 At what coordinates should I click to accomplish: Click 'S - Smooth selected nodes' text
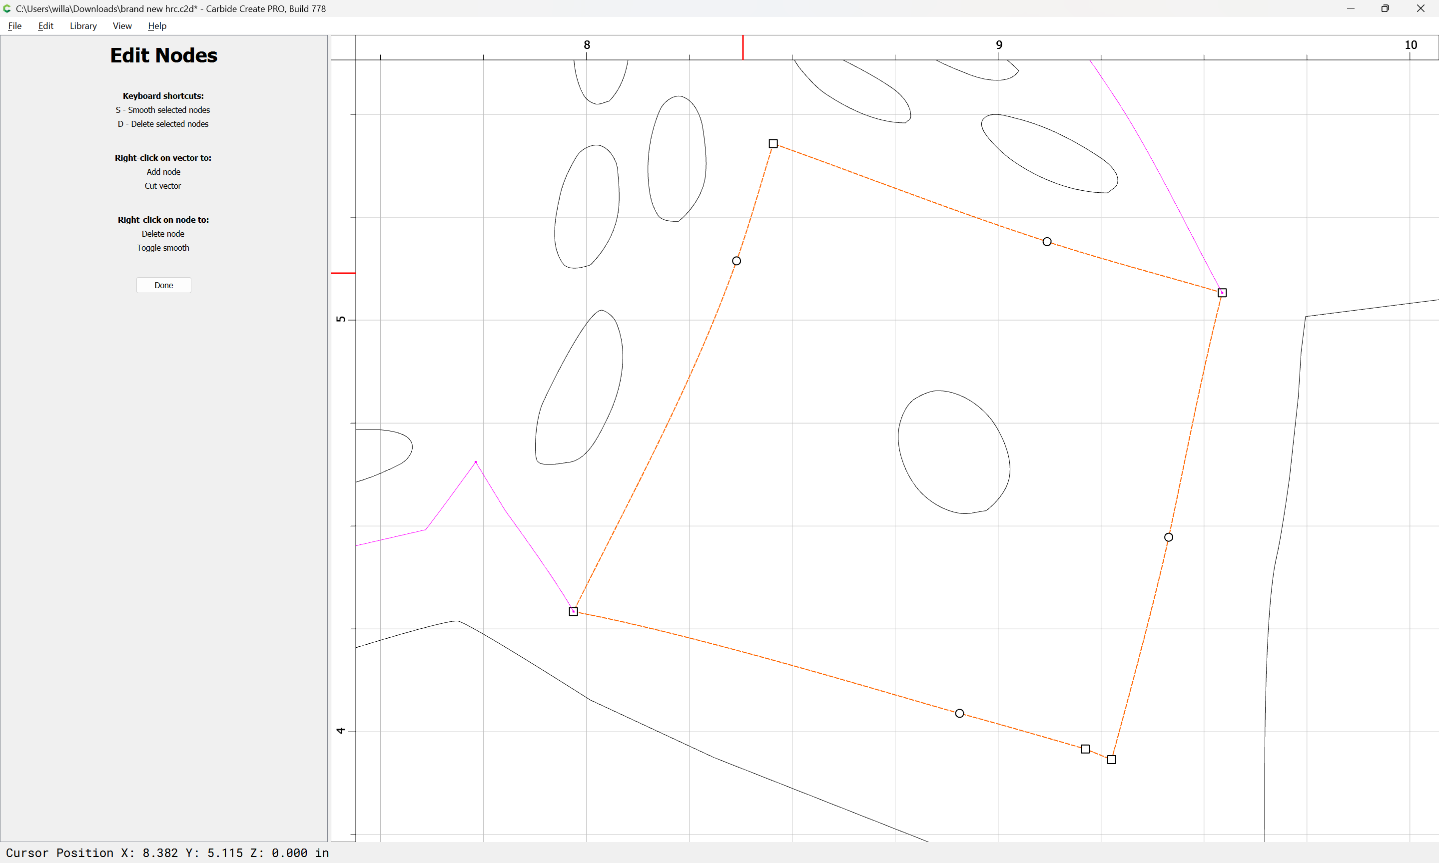click(163, 110)
